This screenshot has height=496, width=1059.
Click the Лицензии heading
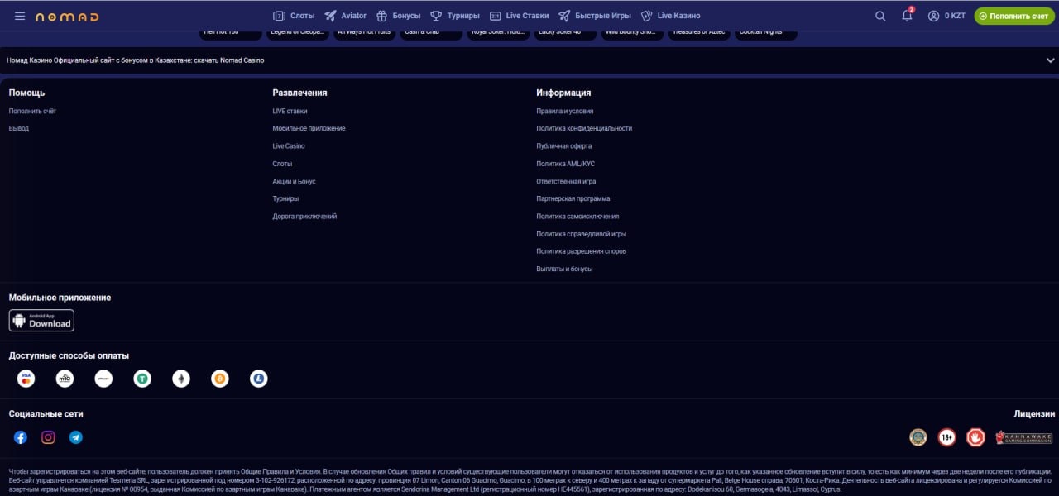pyautogui.click(x=1035, y=413)
